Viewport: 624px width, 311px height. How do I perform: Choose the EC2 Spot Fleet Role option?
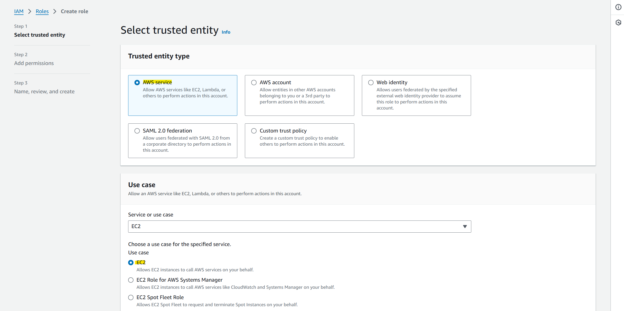pos(131,297)
